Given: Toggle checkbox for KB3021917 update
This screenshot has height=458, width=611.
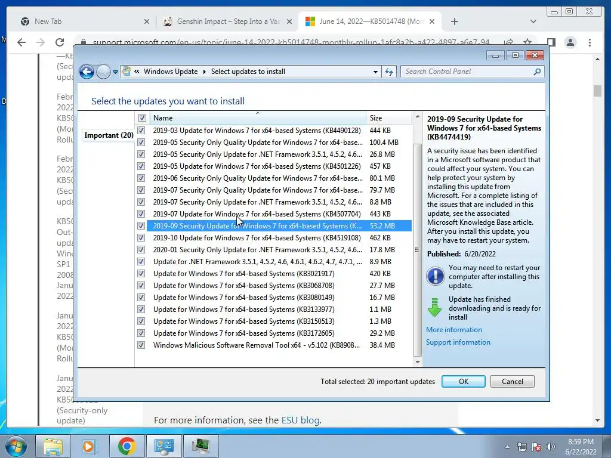Looking at the screenshot, I should pyautogui.click(x=141, y=273).
